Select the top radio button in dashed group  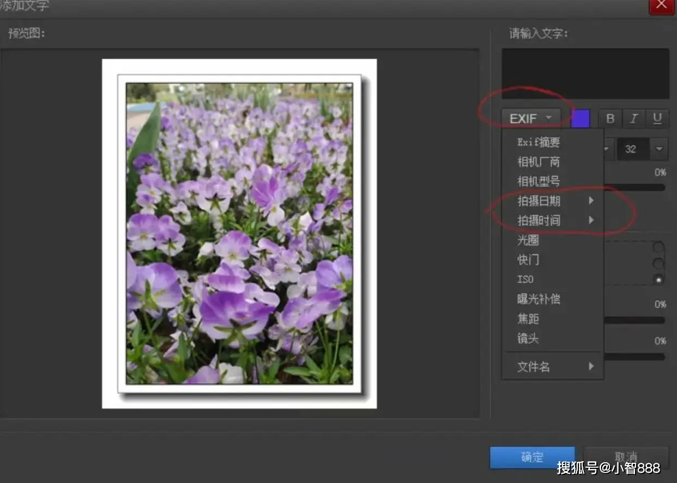657,246
